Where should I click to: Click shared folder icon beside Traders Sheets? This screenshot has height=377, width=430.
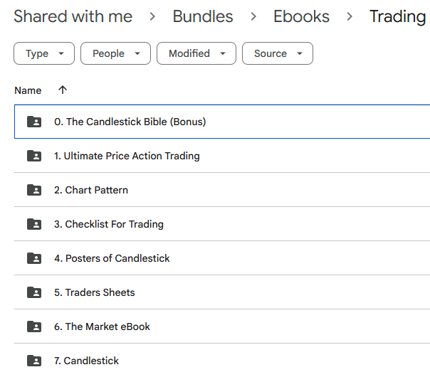[34, 292]
